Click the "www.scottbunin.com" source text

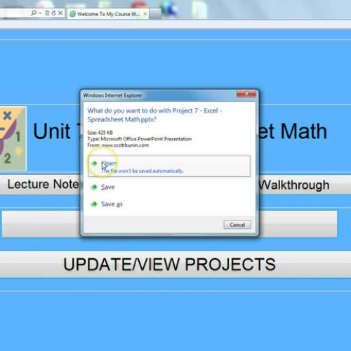tap(125, 145)
